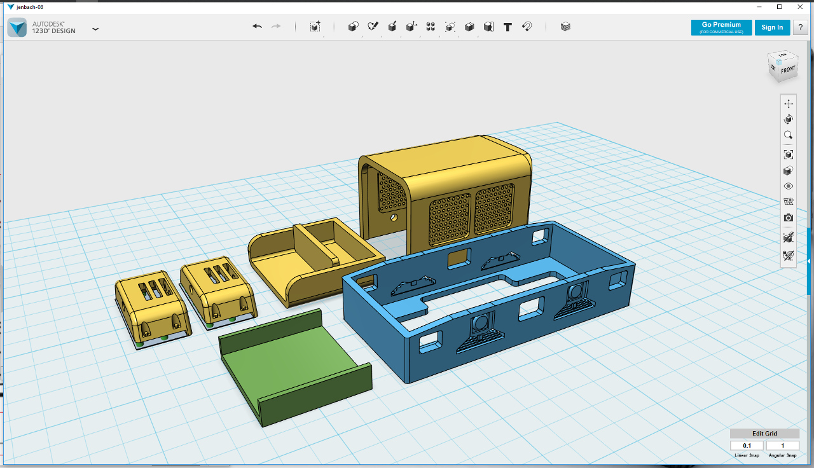Select the Orbit navigation tool

point(789,120)
